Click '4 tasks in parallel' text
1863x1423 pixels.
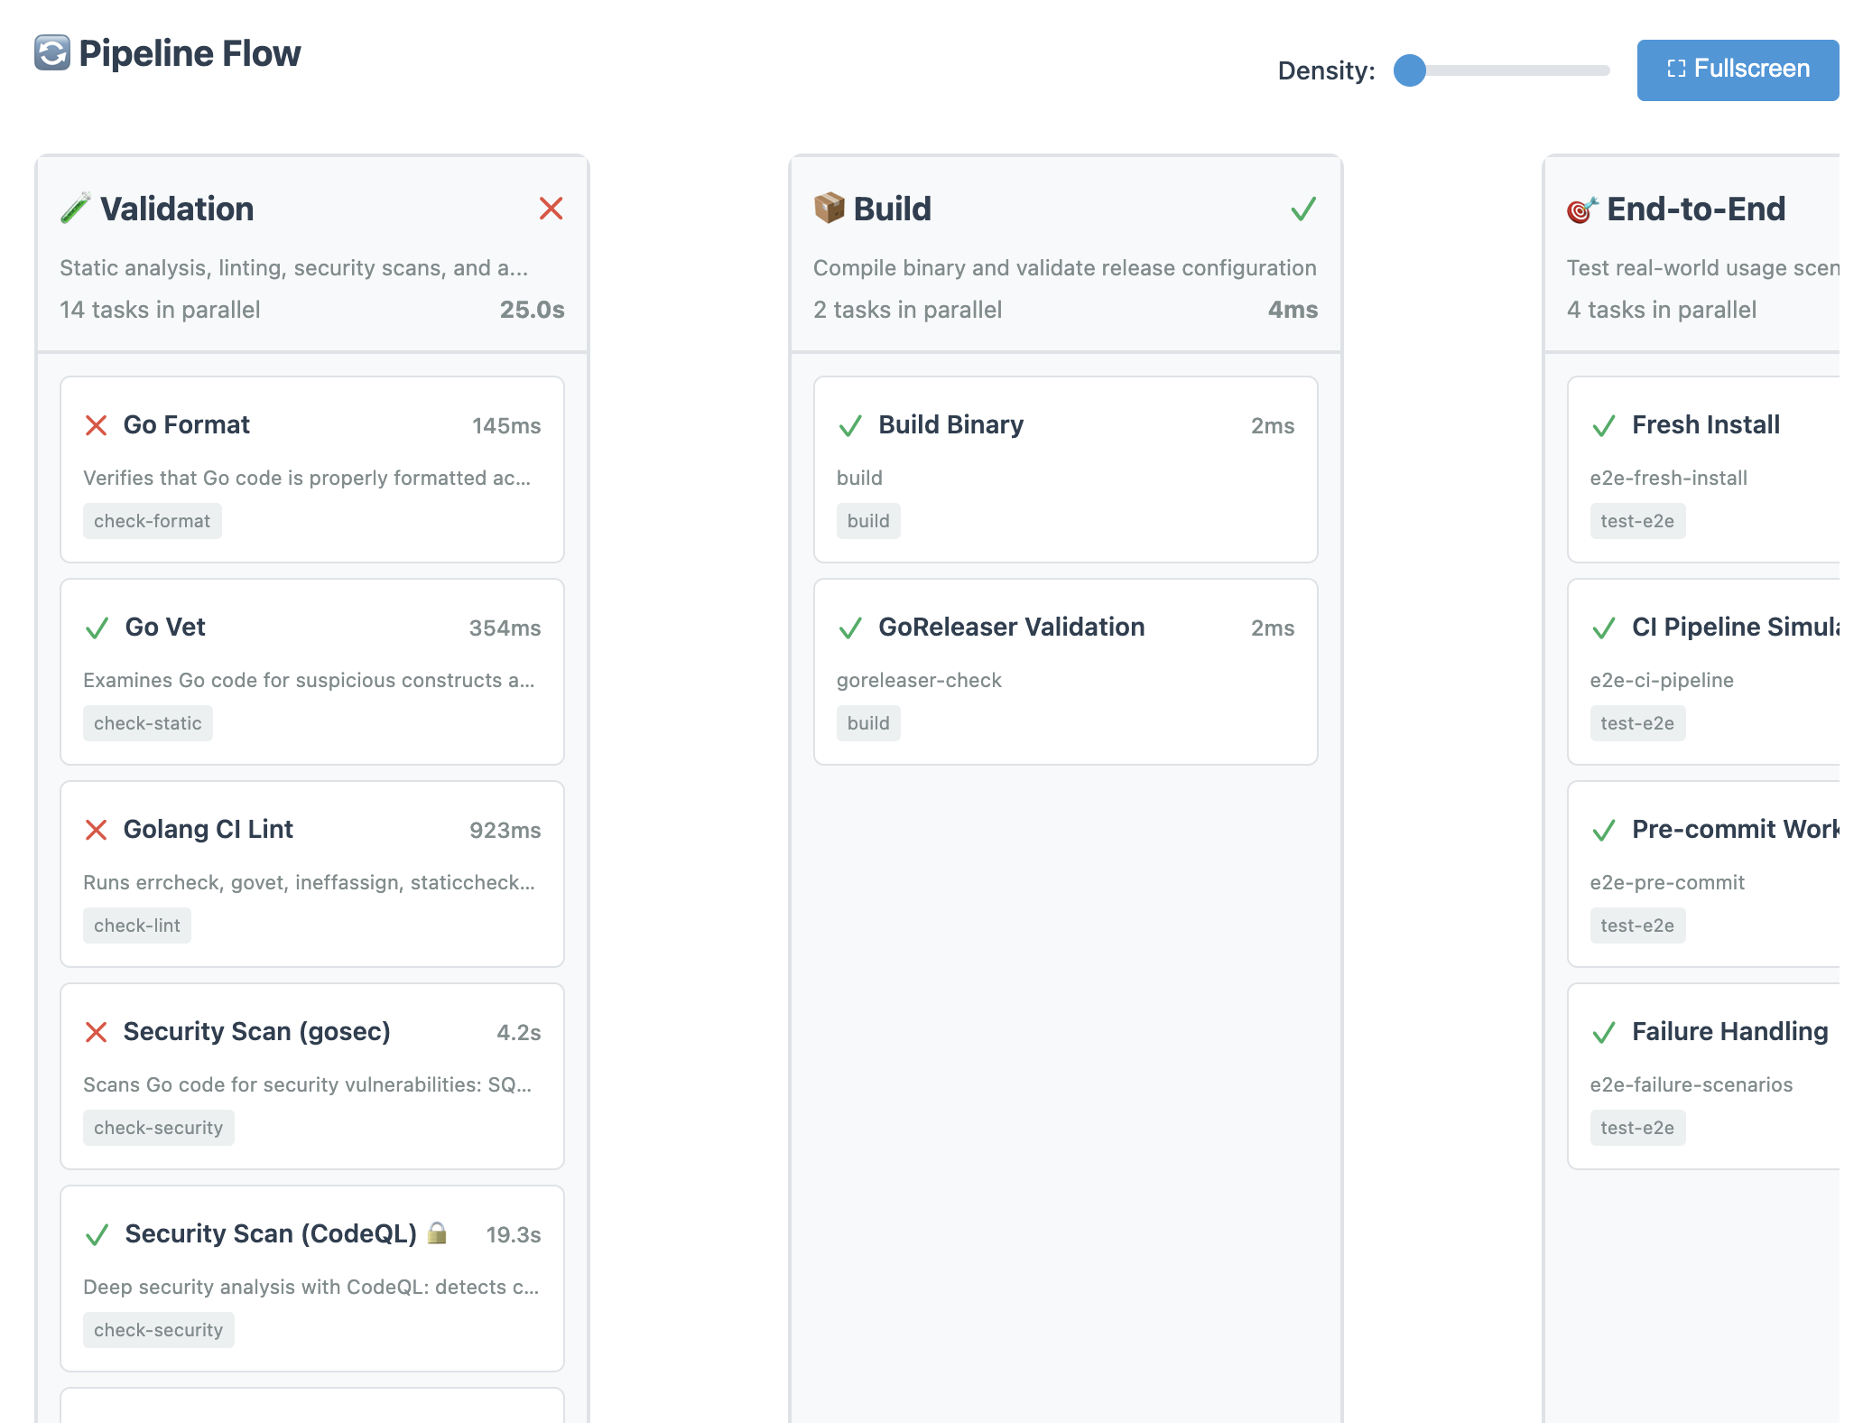pos(1662,310)
